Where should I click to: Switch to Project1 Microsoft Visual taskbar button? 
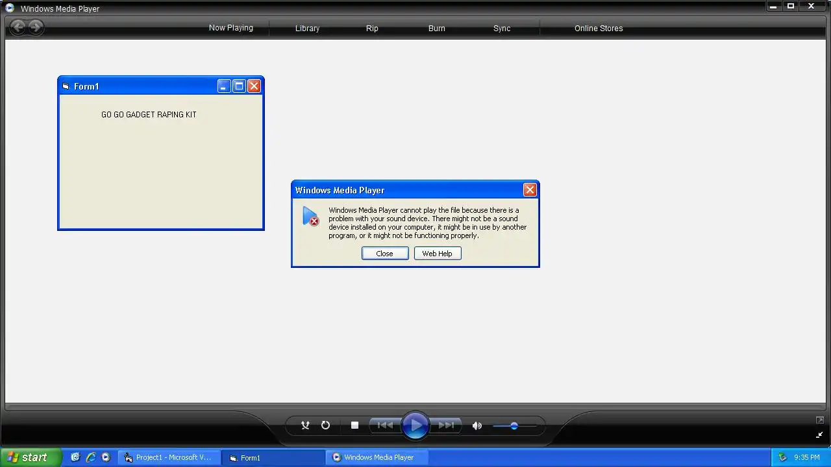click(x=169, y=457)
